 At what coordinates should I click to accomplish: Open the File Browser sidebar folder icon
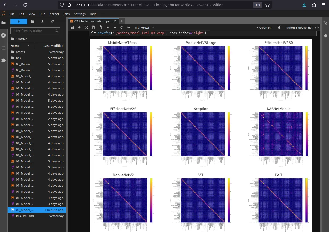(x=3, y=23)
